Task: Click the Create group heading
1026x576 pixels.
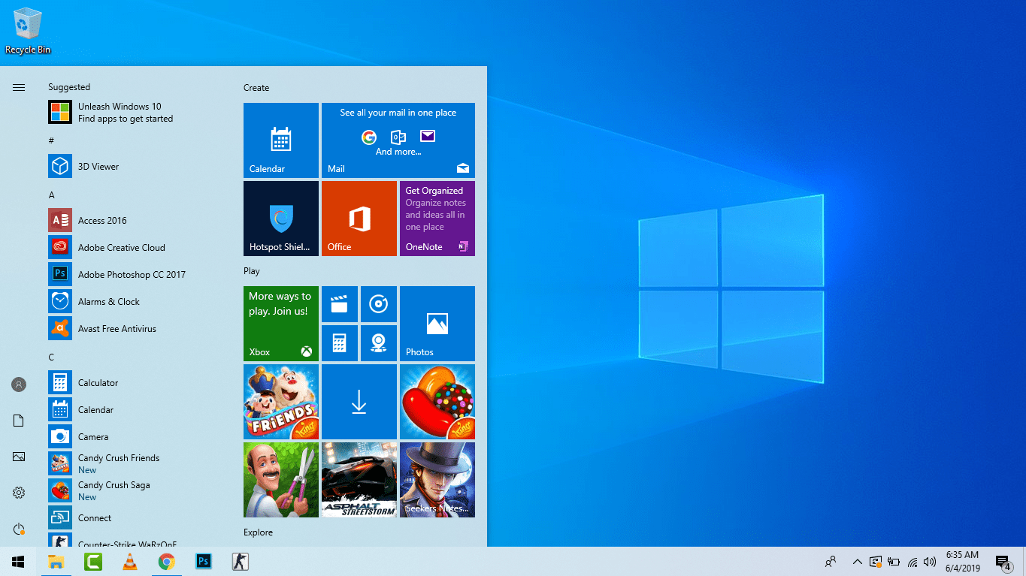Action: [256, 88]
